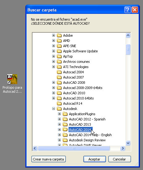Click the AutoCAD 2010 folder icon
Screen dimensions: 143x170
59,93
